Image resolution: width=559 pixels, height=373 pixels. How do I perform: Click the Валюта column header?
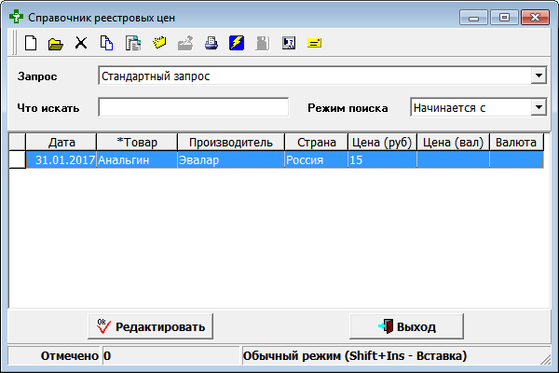click(516, 142)
